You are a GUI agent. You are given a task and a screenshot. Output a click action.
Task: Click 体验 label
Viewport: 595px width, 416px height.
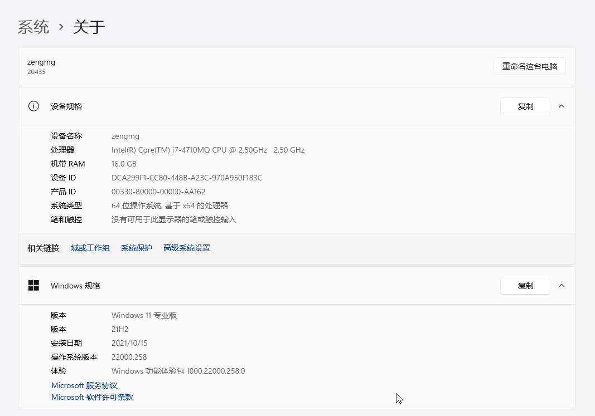59,371
